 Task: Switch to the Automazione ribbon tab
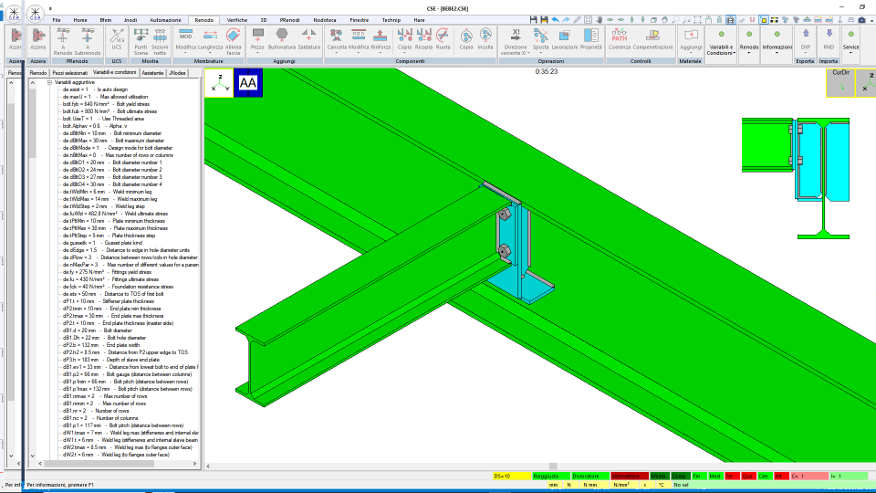click(165, 20)
